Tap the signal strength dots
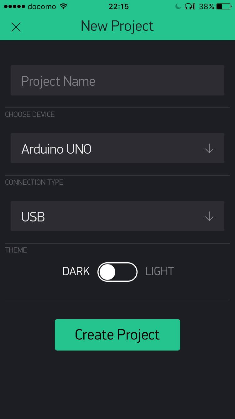Viewport: 235px width, 419px height. (x=14, y=6)
